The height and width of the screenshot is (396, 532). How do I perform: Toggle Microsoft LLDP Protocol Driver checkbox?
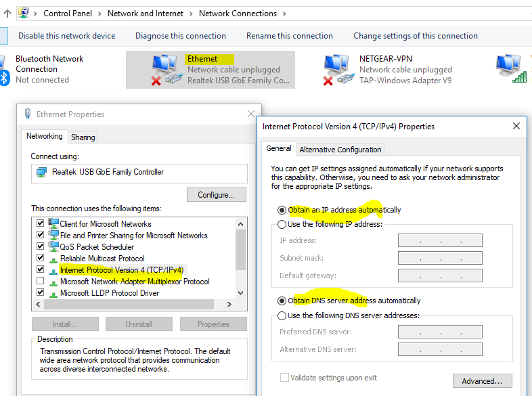[x=40, y=292]
